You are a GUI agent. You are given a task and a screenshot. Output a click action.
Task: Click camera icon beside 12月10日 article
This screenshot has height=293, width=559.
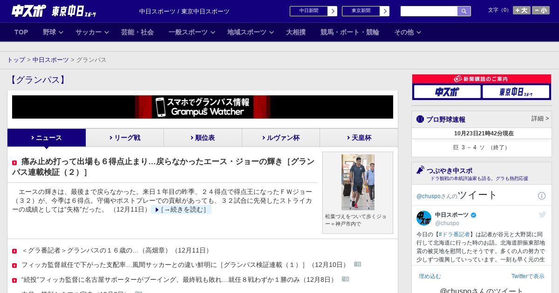point(358,264)
